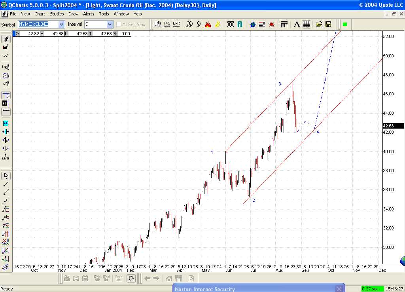
Task: Switch to line chart style
Action: (x=6, y=55)
